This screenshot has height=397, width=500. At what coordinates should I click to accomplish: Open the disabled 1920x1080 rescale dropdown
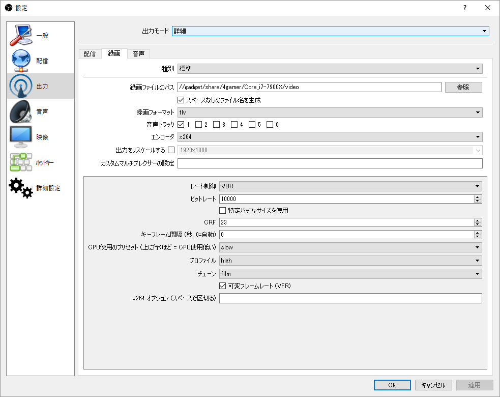[330, 150]
